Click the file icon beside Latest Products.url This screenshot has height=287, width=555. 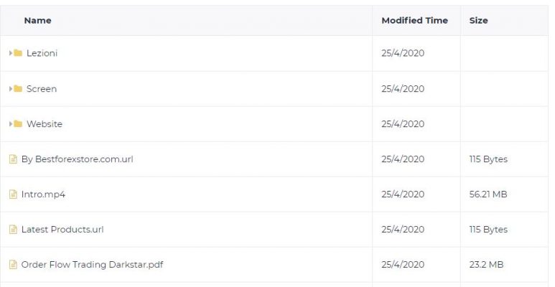click(13, 230)
